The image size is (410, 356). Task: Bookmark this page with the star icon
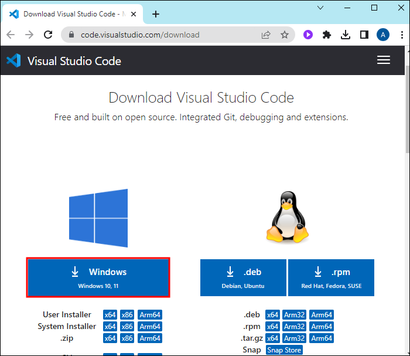[285, 35]
